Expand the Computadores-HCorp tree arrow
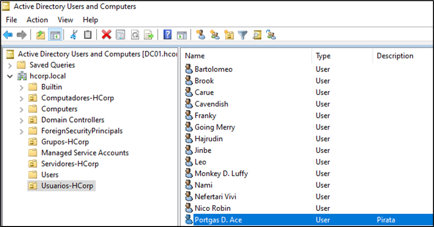This screenshot has width=434, height=227. click(21, 98)
